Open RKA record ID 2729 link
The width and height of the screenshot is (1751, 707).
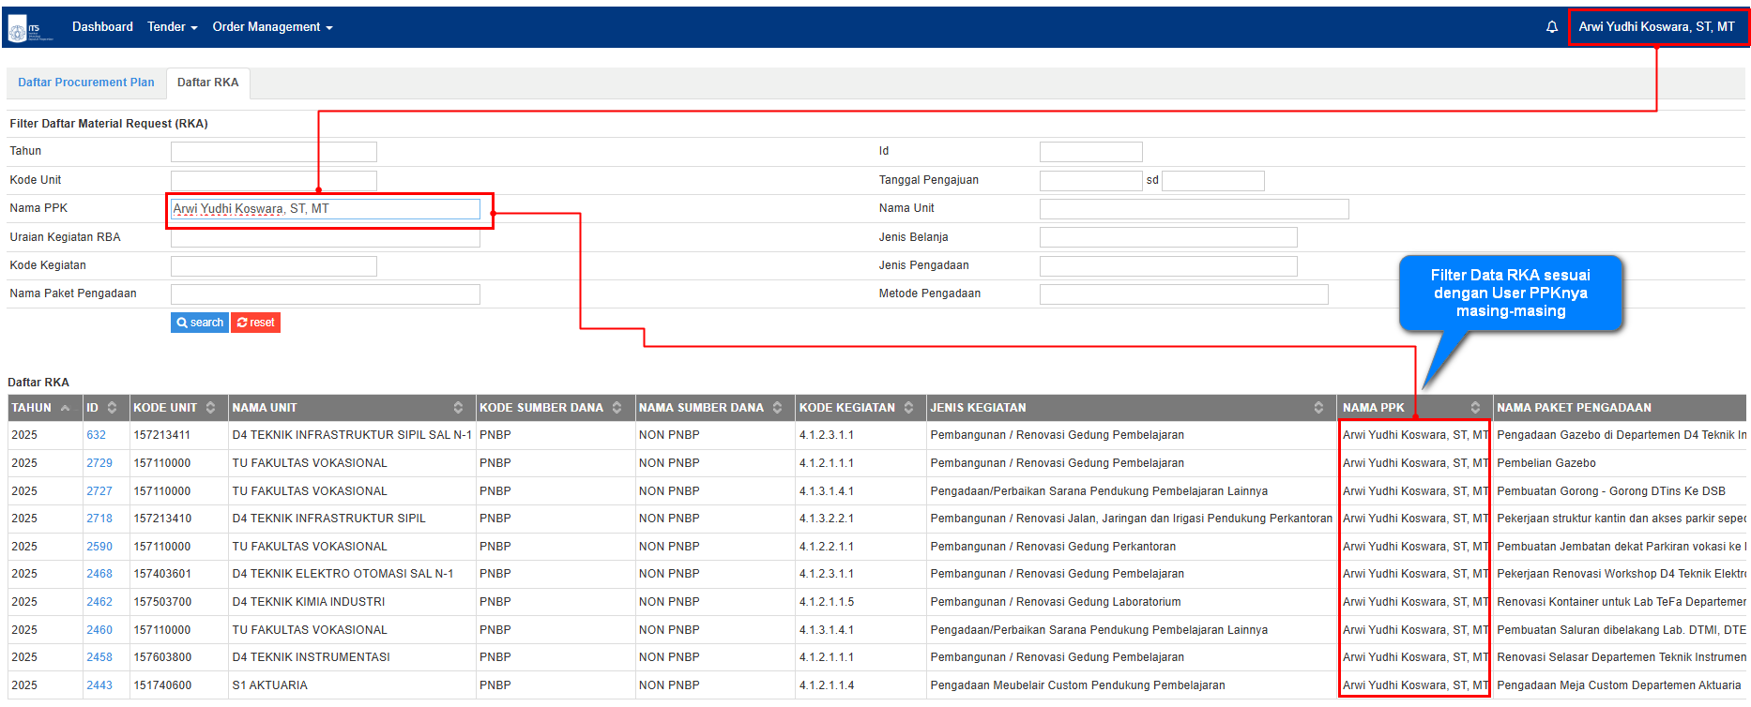point(99,463)
